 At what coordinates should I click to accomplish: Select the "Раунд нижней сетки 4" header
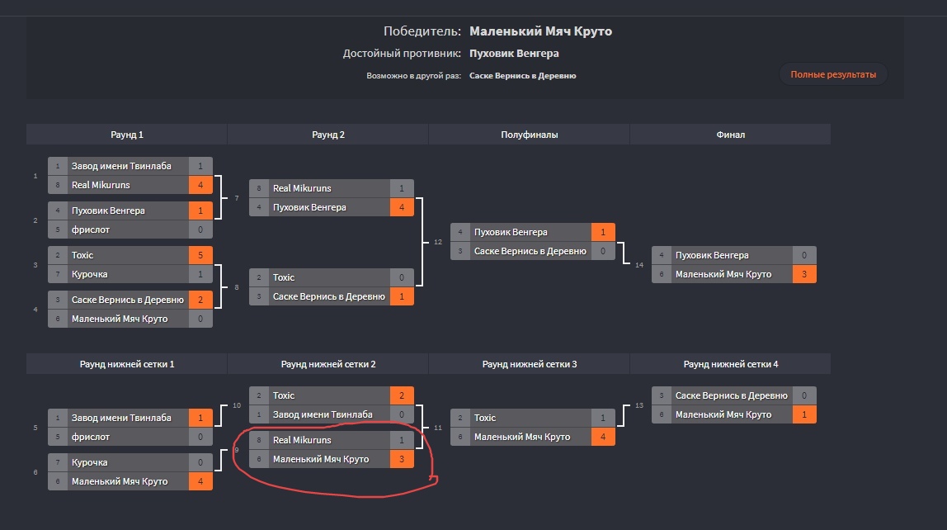(731, 364)
